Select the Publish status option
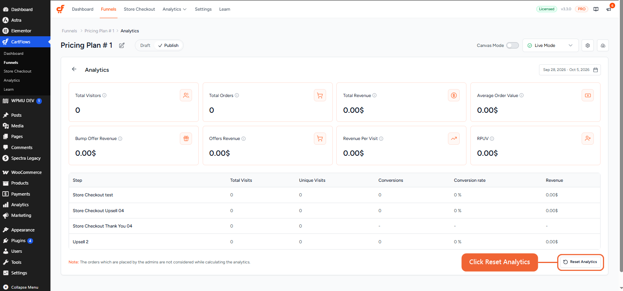This screenshot has height=291, width=623. 168,45
